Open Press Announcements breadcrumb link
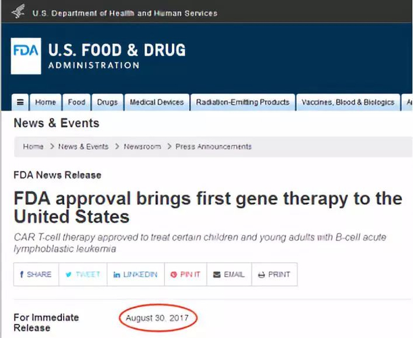Screen dimensions: 413x338 pos(214,147)
